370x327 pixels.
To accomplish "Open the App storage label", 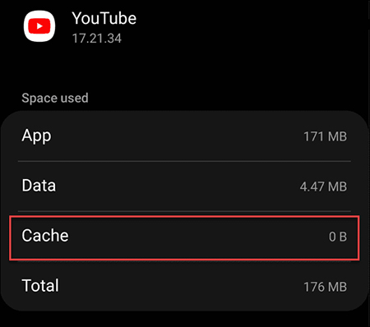I will coord(36,136).
